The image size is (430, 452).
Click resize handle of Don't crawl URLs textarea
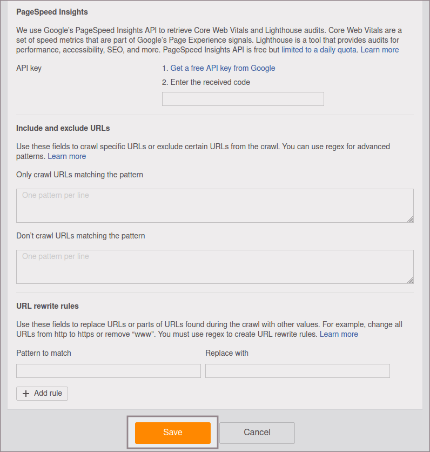[410, 280]
